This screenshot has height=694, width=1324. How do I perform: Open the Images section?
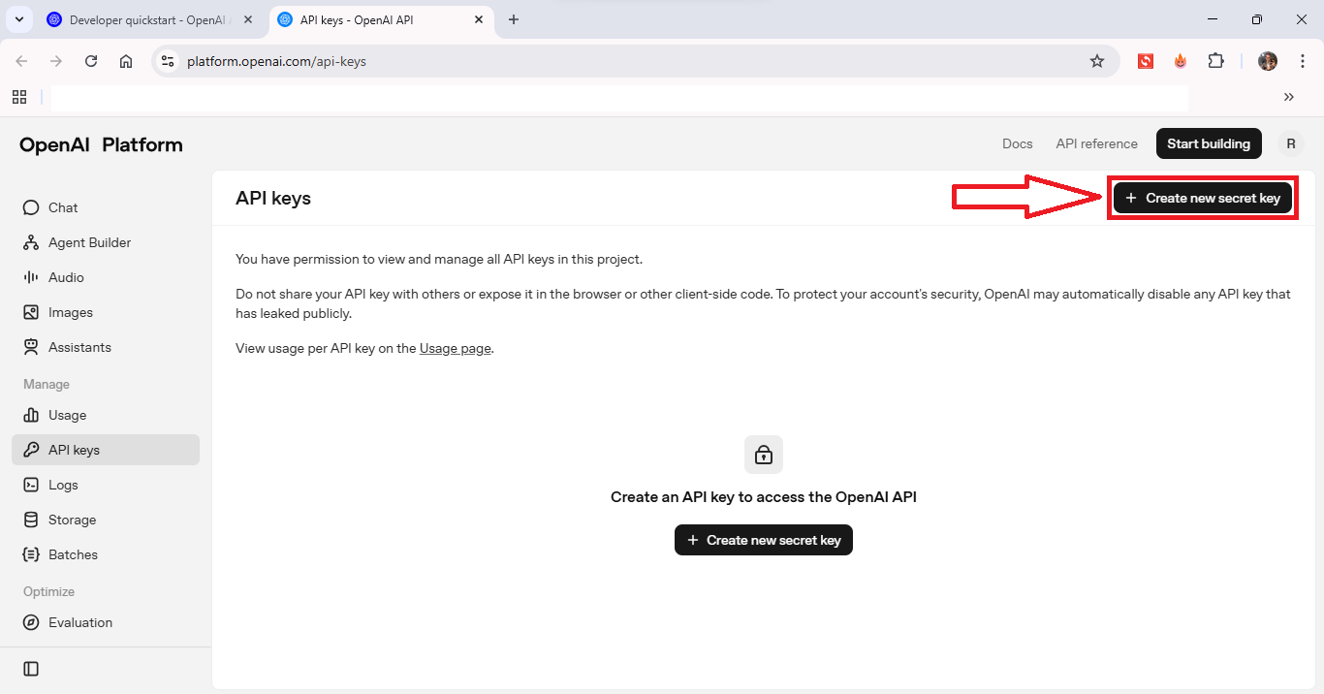coord(71,312)
